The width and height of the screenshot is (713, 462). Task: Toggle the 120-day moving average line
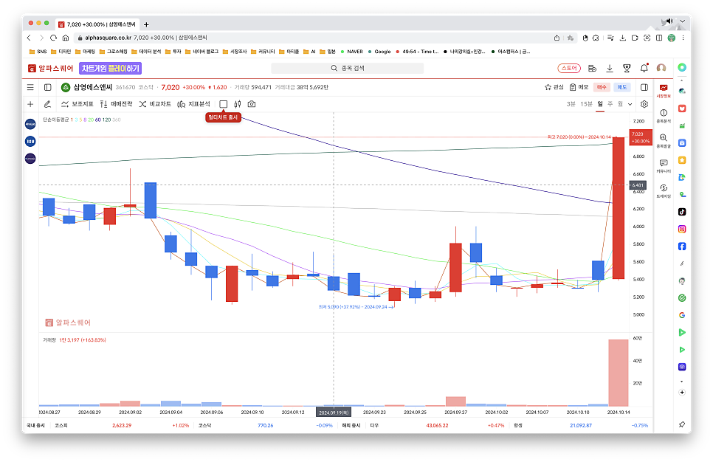(x=106, y=120)
